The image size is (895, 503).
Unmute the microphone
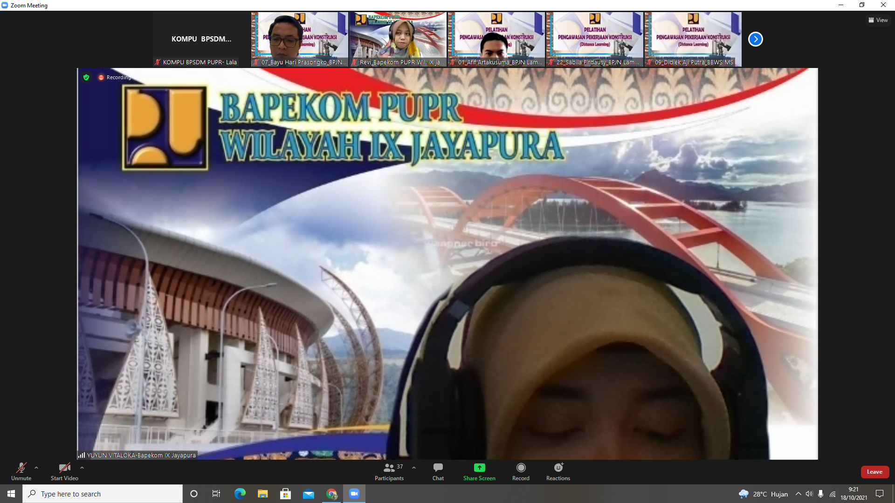[21, 471]
